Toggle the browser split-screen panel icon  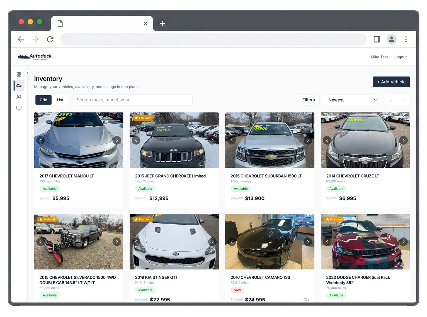[x=377, y=39]
